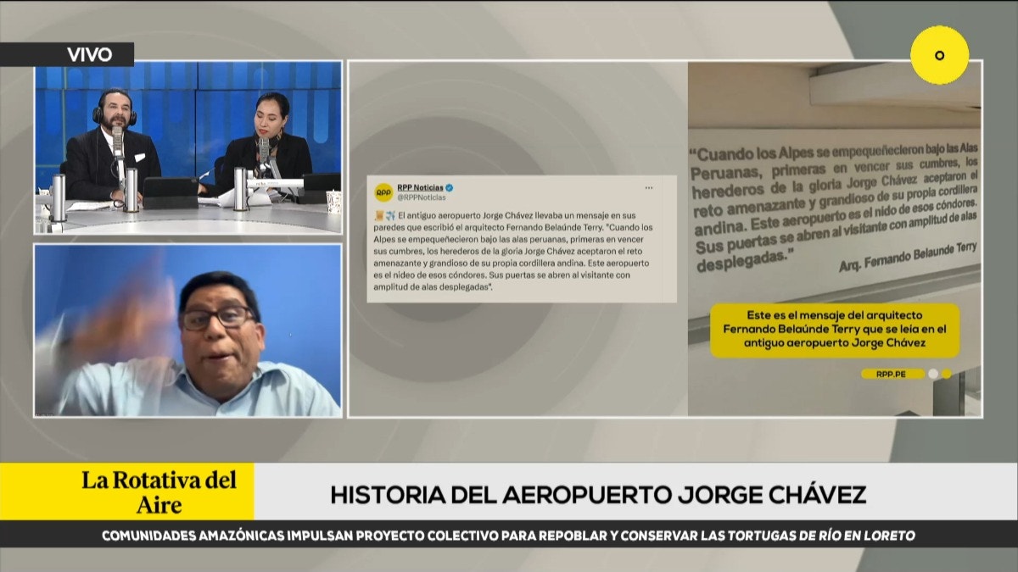
Task: Click the RPP Noticias avatar in the tweet
Action: [383, 192]
